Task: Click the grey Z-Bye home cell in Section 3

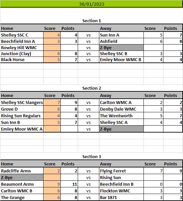Action: (22, 177)
